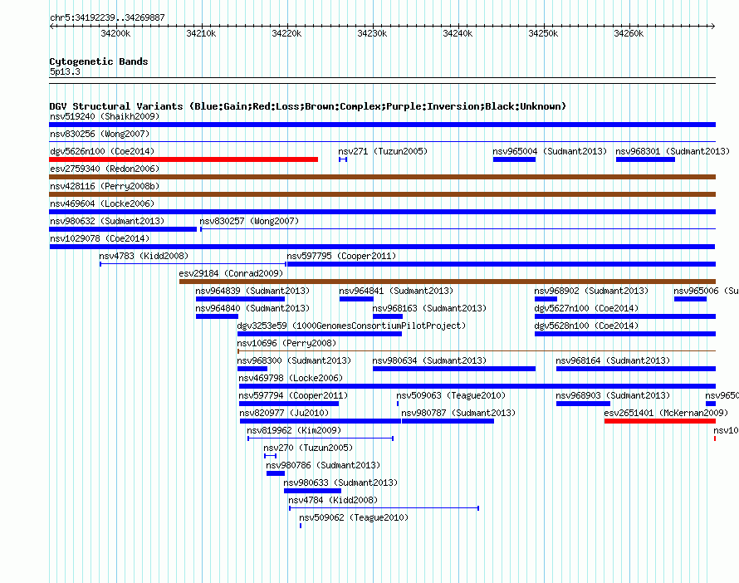Click the nsv519240 (Shaikh2009) variant label
The height and width of the screenshot is (583, 739).
coord(105,116)
